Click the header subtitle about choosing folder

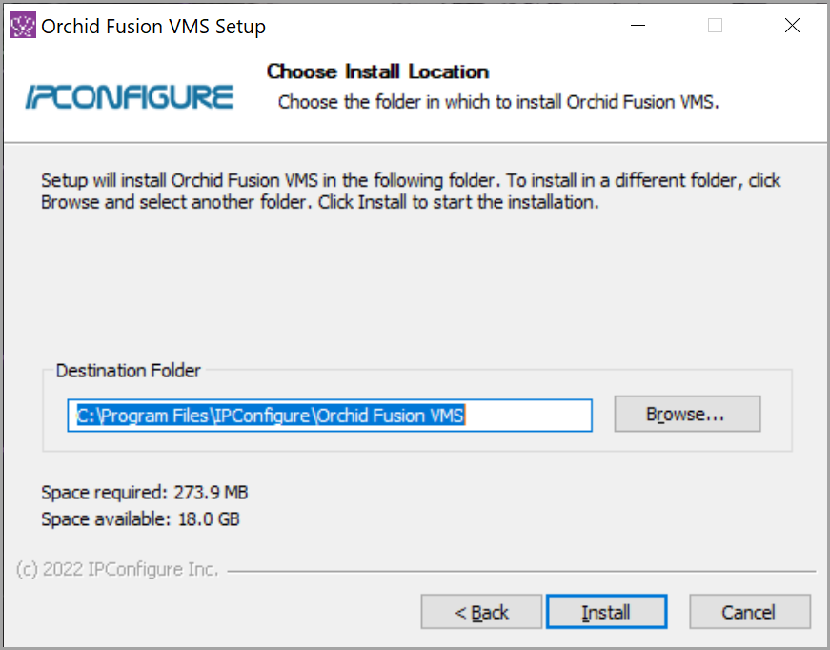(x=497, y=102)
